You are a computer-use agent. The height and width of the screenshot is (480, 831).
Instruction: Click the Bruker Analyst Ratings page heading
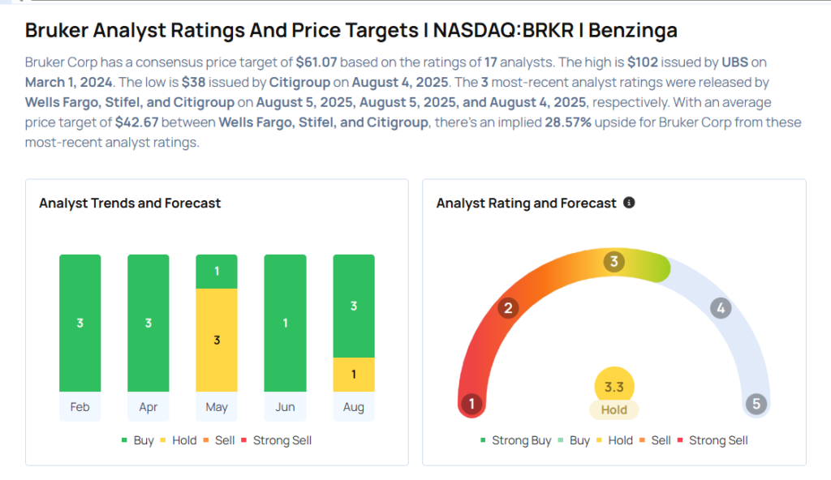[x=351, y=30]
